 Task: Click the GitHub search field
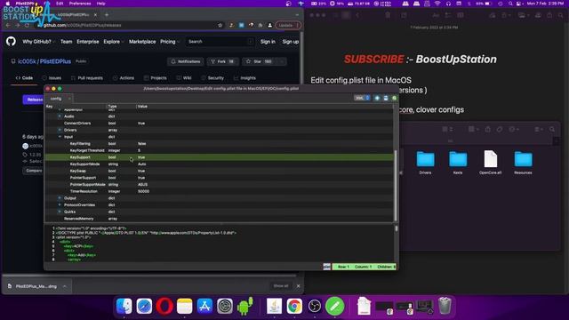220,42
